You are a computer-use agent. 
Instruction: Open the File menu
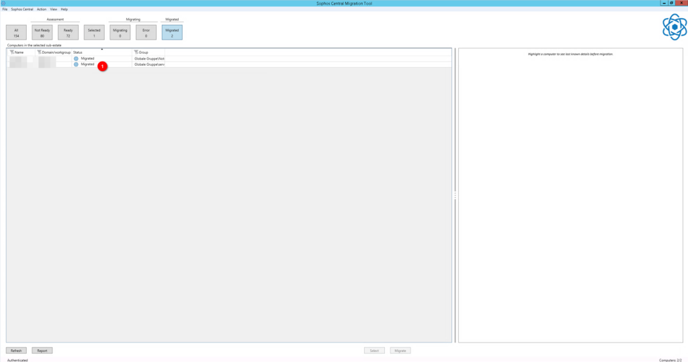pyautogui.click(x=5, y=9)
